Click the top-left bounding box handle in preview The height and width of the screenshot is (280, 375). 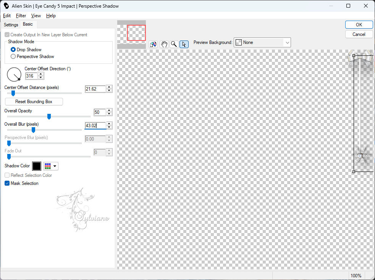[x=354, y=55]
